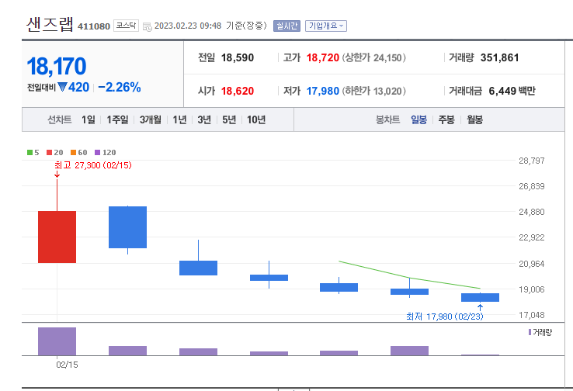Select the 3개월 line chart tab
The width and height of the screenshot is (573, 391).
click(x=150, y=119)
